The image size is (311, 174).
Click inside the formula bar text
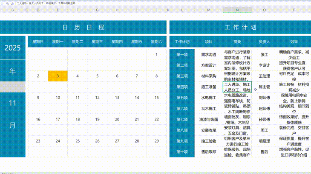[51, 3]
